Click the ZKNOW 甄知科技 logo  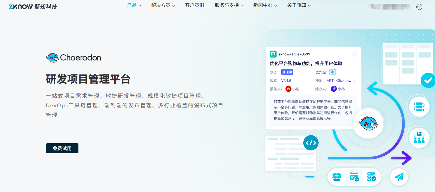[x=33, y=6]
